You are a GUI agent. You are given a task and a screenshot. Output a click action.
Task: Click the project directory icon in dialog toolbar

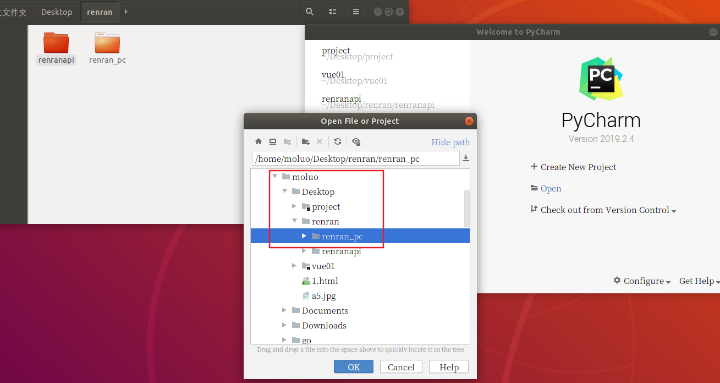[x=287, y=141]
